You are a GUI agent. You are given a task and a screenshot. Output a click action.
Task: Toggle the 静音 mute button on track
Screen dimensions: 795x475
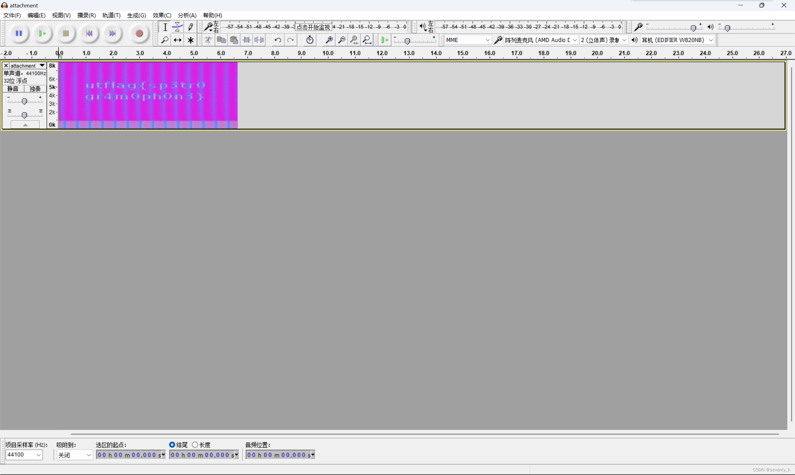tap(13, 89)
